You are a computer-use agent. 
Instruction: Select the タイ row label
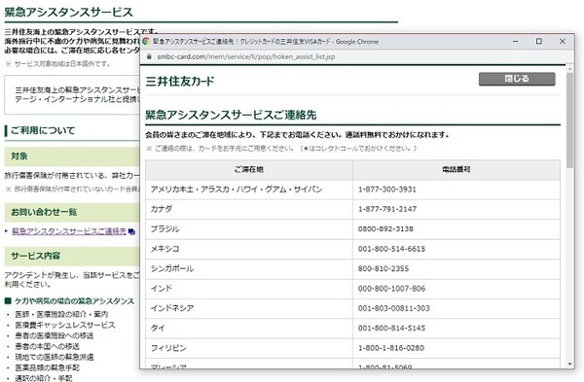[x=158, y=329]
